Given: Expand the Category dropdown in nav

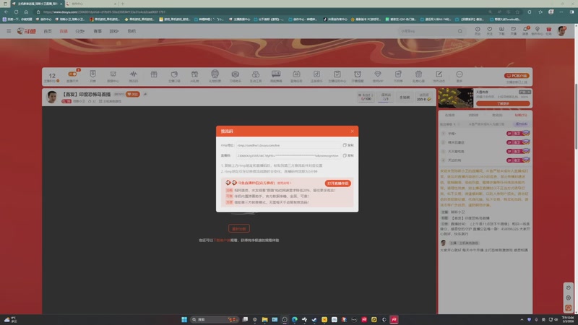Looking at the screenshot, I should [x=80, y=31].
